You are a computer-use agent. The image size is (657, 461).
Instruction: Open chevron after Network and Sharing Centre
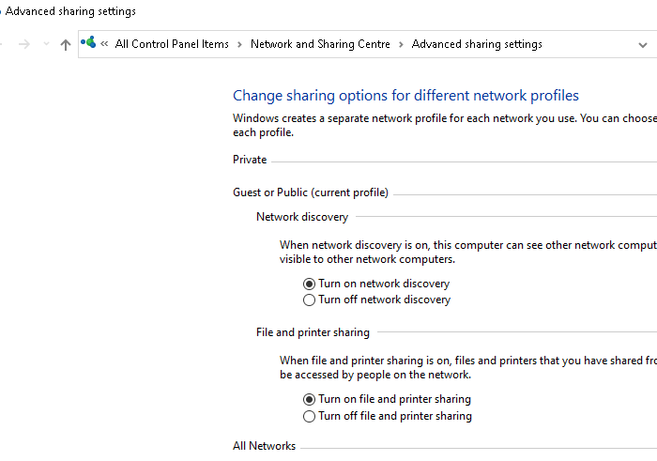(401, 44)
